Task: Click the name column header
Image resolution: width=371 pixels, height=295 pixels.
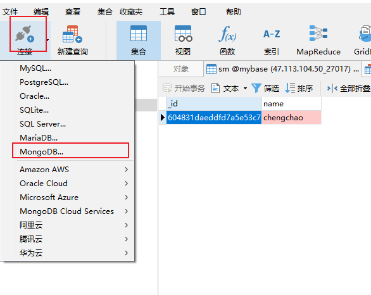Action: 291,104
